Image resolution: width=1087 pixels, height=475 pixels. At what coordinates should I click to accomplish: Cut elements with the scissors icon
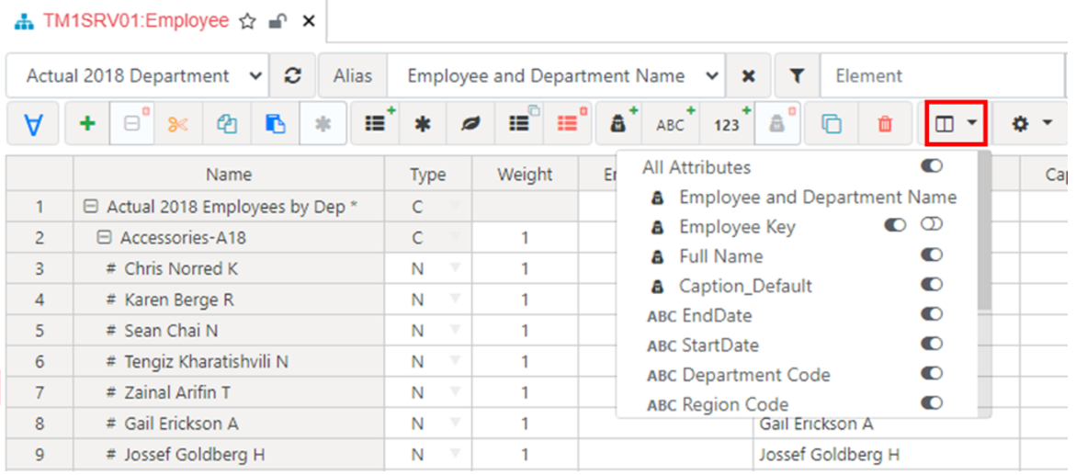(x=178, y=124)
